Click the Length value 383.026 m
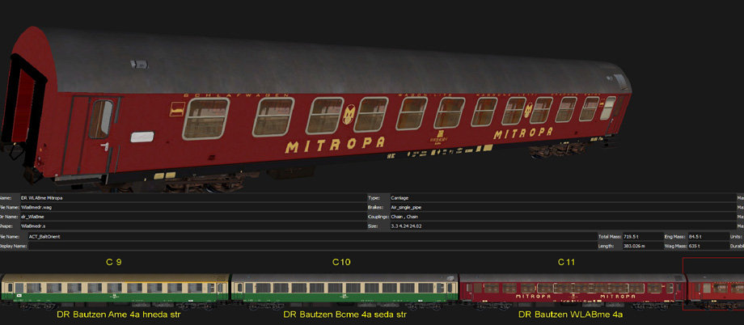The width and height of the screenshot is (744, 325). point(645,247)
